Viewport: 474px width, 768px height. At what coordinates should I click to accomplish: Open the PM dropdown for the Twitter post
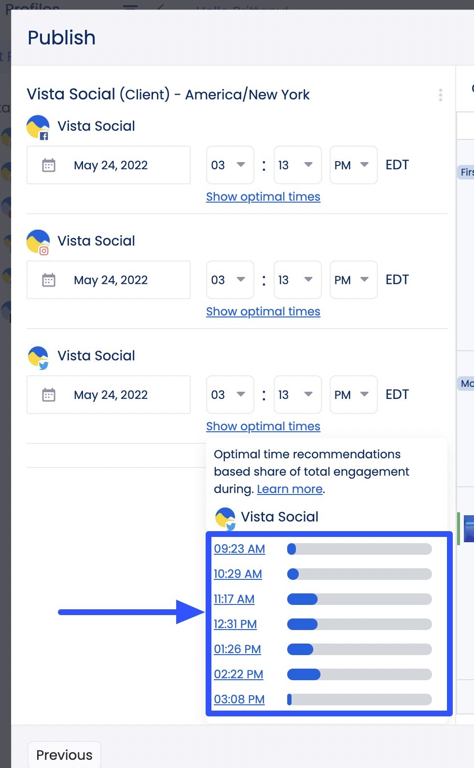353,395
